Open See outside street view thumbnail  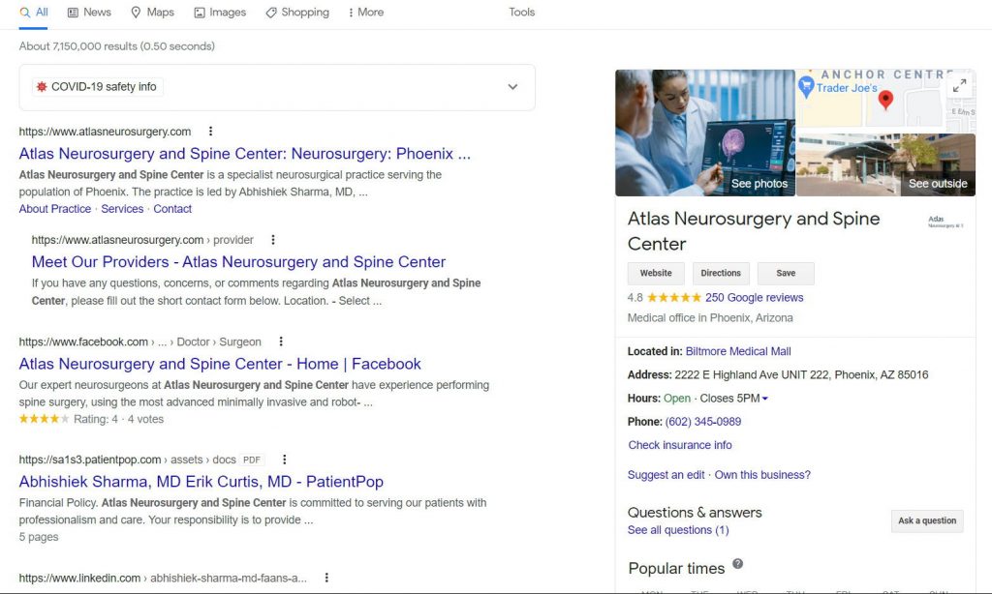pos(885,164)
